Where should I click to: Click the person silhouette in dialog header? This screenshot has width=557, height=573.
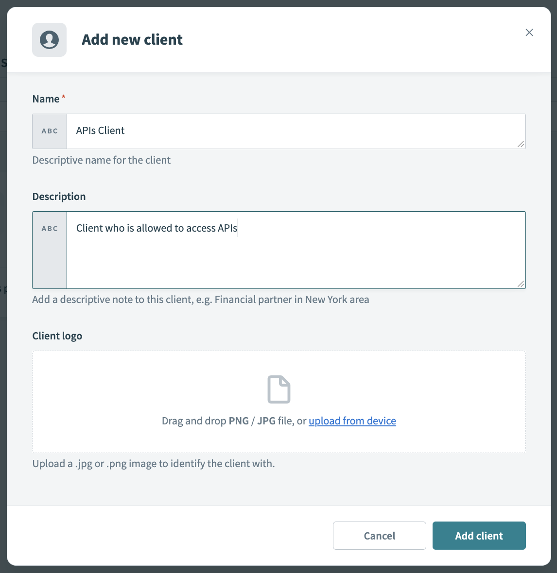(49, 39)
